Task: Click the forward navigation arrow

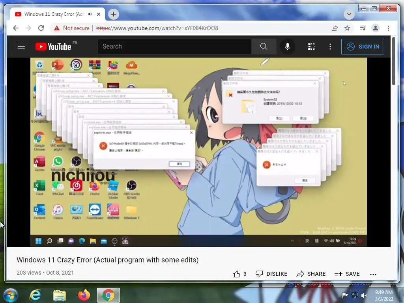Action: [x=28, y=28]
